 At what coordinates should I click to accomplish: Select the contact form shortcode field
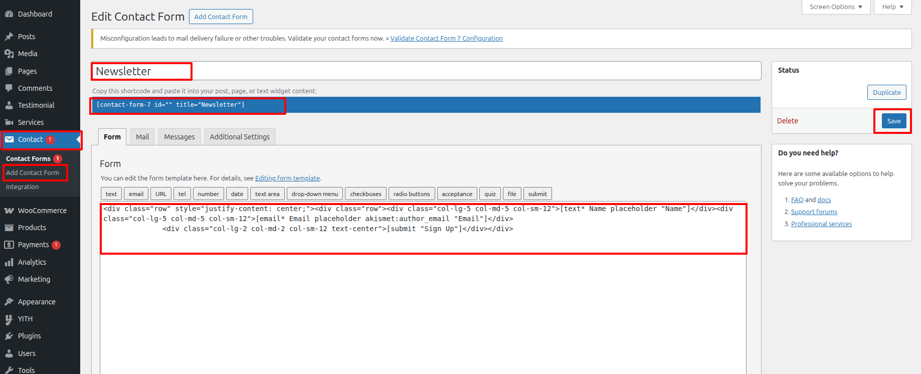coord(425,105)
